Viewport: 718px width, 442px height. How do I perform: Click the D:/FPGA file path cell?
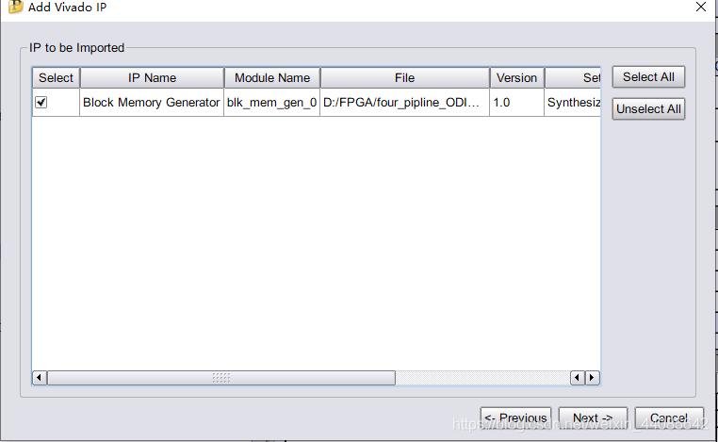404,103
